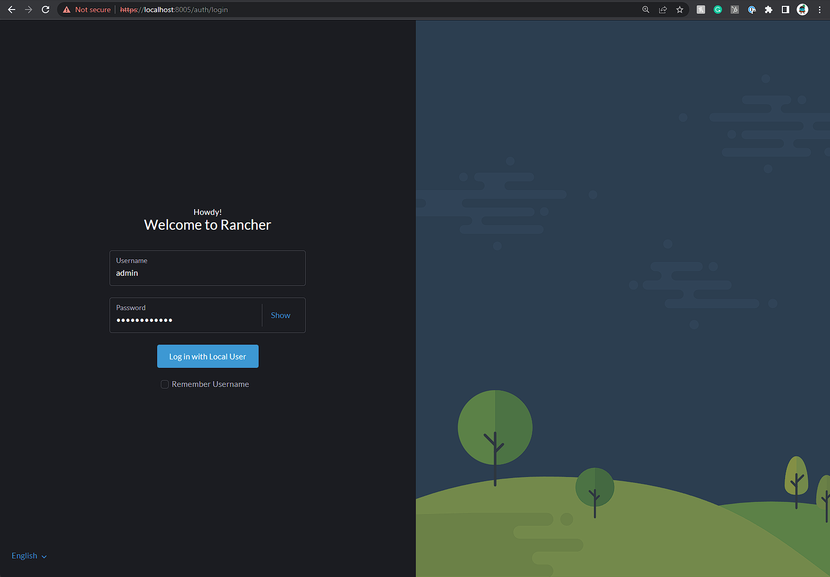Open the Grammarly extension

[x=718, y=10]
